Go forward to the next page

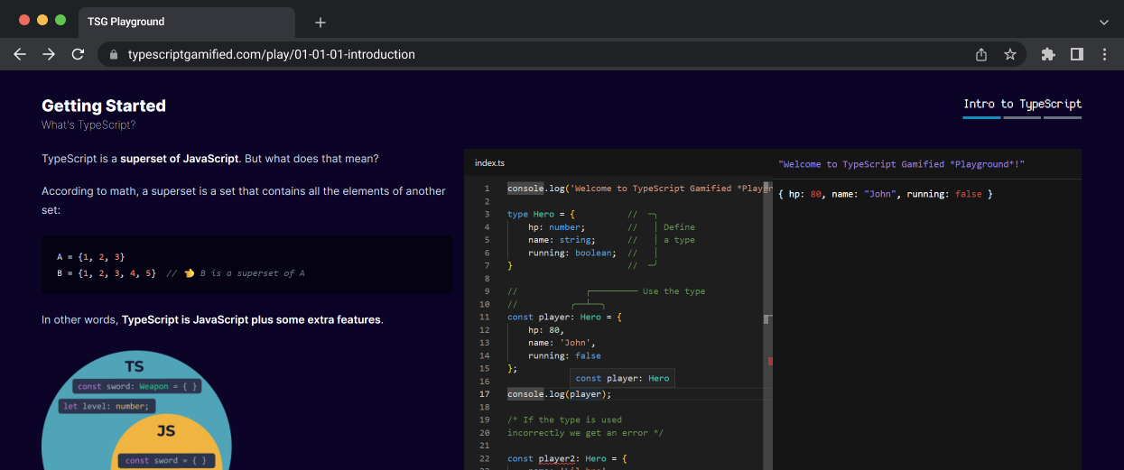coord(49,54)
